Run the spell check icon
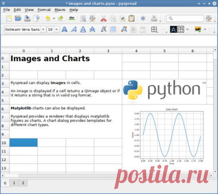Screen dimensions: 218x194 72,18
